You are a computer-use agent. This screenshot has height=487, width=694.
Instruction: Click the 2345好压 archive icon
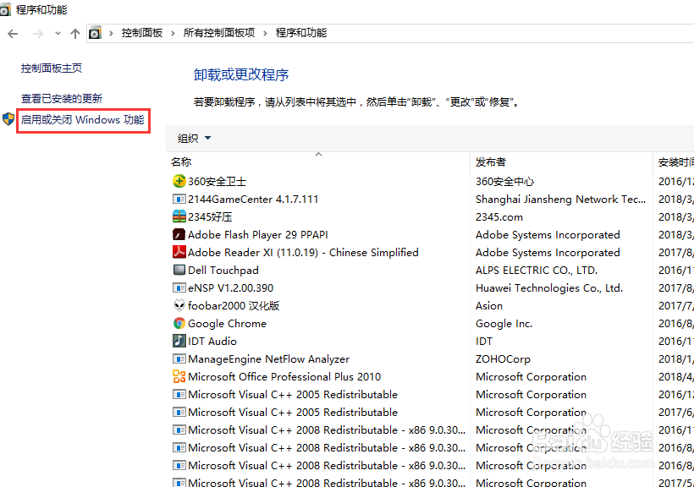pyautogui.click(x=179, y=216)
